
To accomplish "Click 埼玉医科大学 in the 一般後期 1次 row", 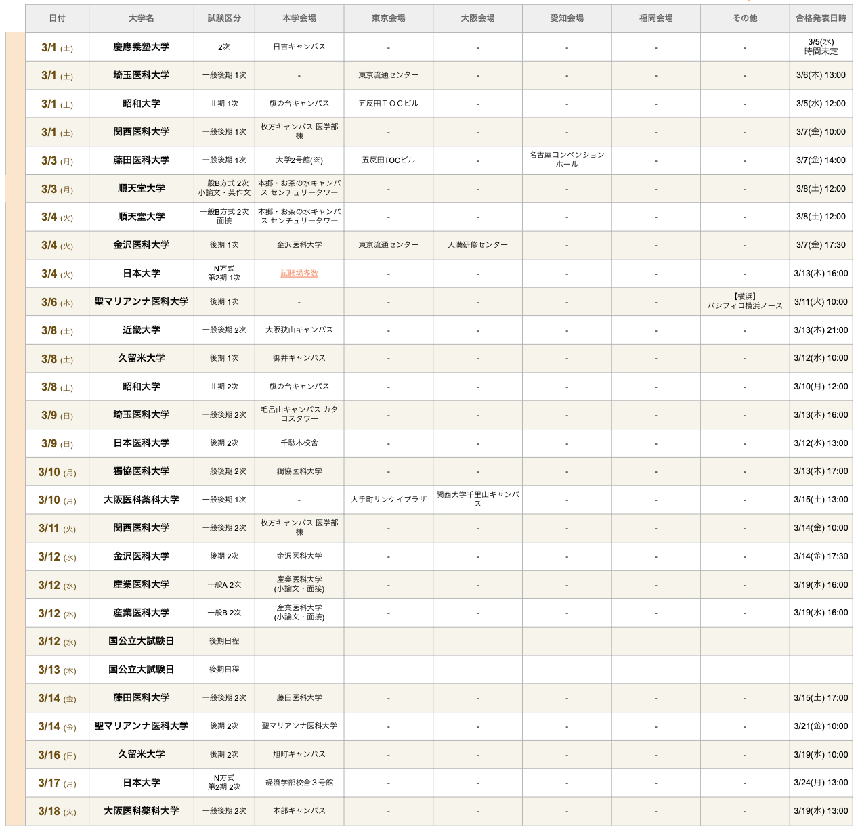I will pos(142,75).
